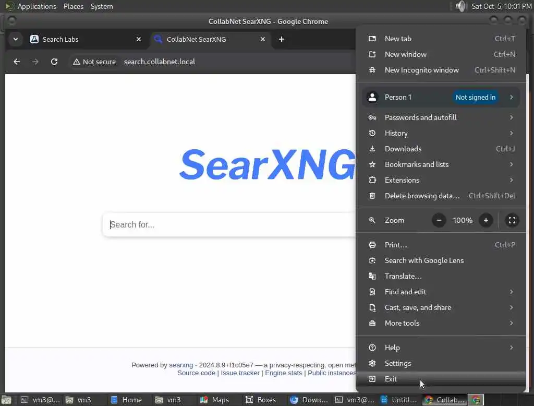The height and width of the screenshot is (406, 534).
Task: Expand the Cast, save, and share arrow
Action: 511,308
